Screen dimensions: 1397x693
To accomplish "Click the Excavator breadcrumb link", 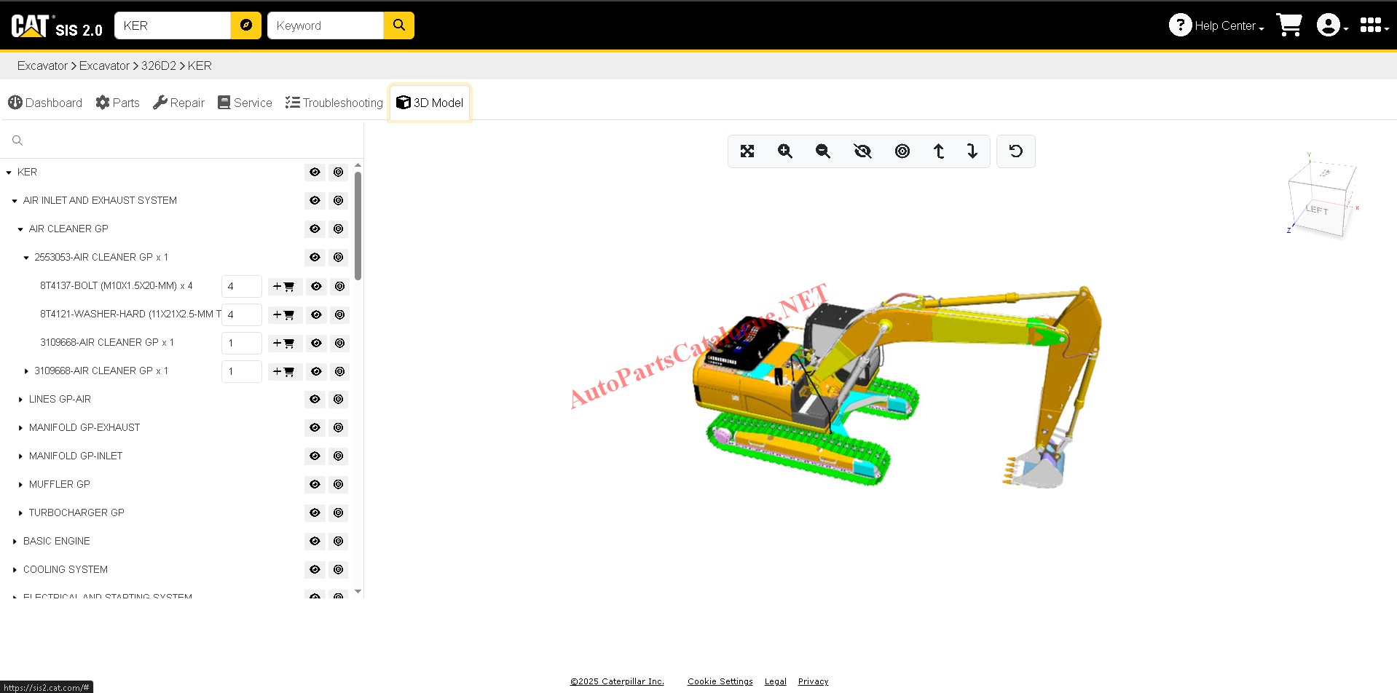I will click(x=42, y=66).
